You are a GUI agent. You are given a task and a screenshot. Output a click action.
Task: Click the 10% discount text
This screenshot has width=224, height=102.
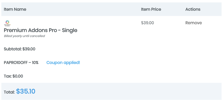point(35,63)
